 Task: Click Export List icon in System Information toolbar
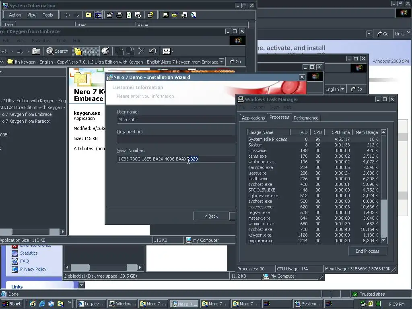click(x=138, y=15)
